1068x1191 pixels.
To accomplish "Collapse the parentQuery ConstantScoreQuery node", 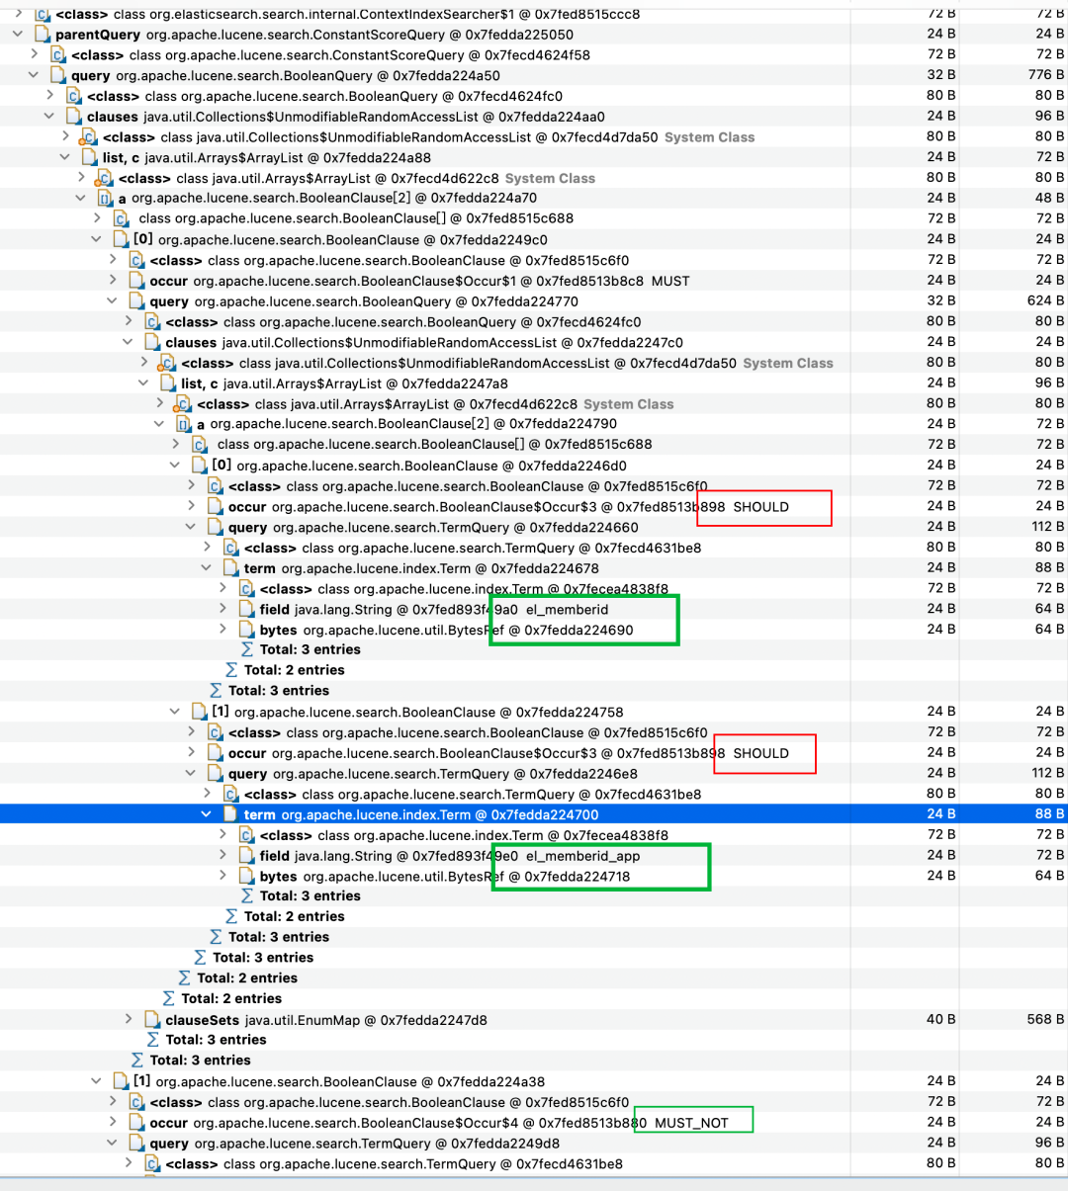I will tap(18, 35).
